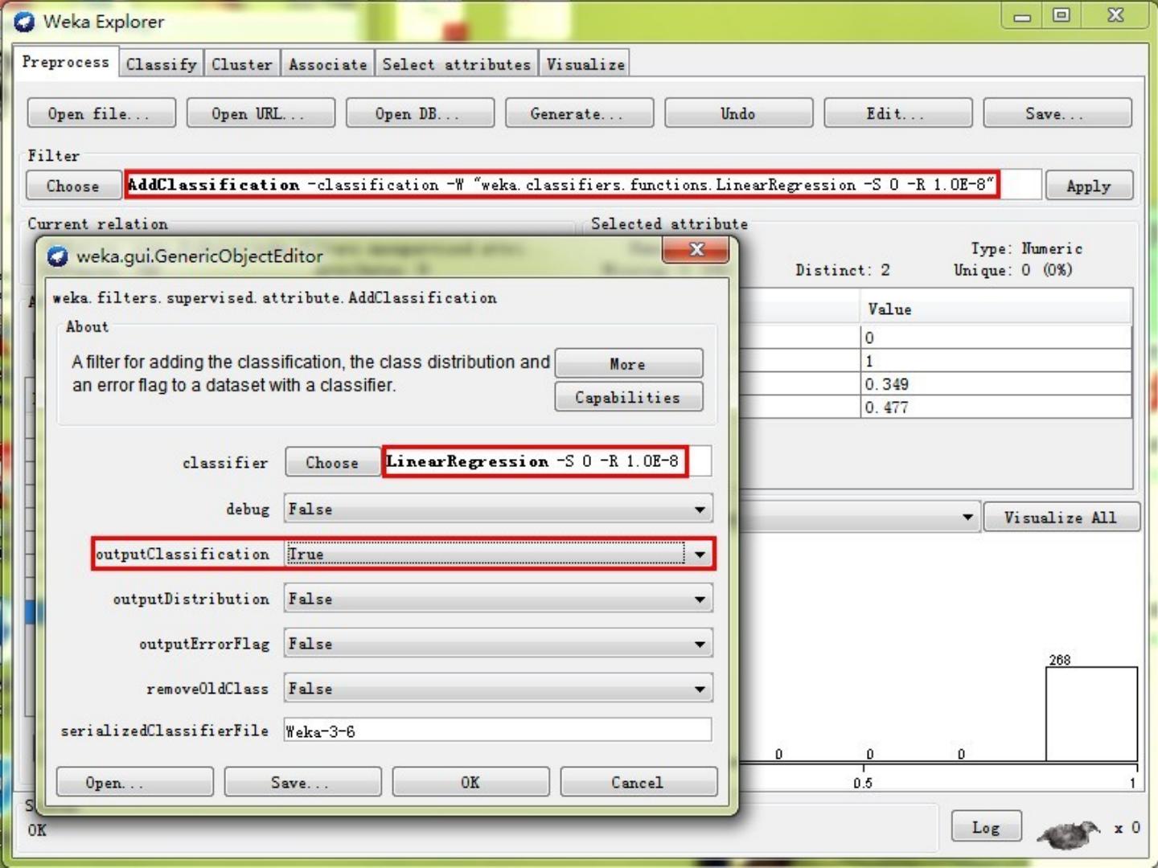Undo the last preprocessing change
1158x868 pixels.
point(738,113)
